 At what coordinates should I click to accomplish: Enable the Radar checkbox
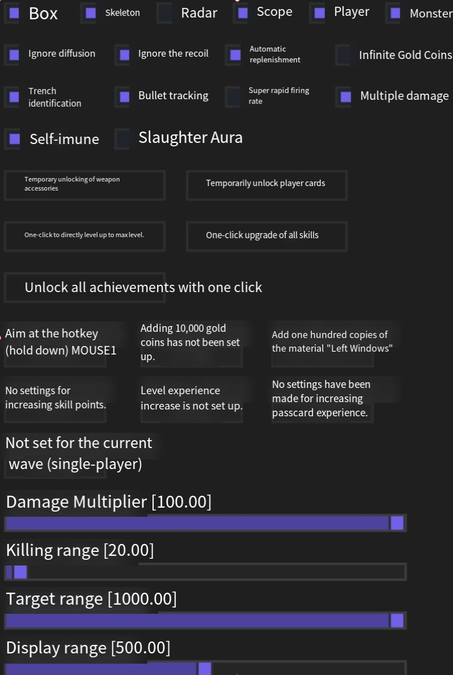point(164,12)
